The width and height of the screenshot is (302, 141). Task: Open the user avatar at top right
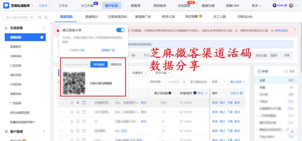tap(291, 5)
